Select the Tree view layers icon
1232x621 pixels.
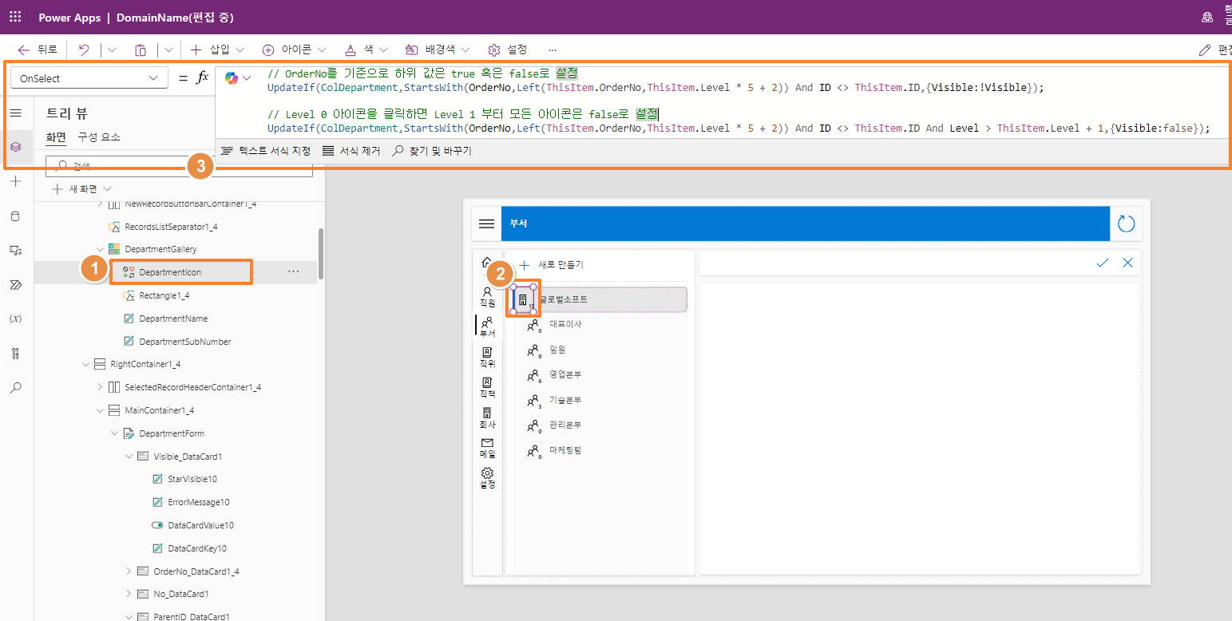click(15, 148)
